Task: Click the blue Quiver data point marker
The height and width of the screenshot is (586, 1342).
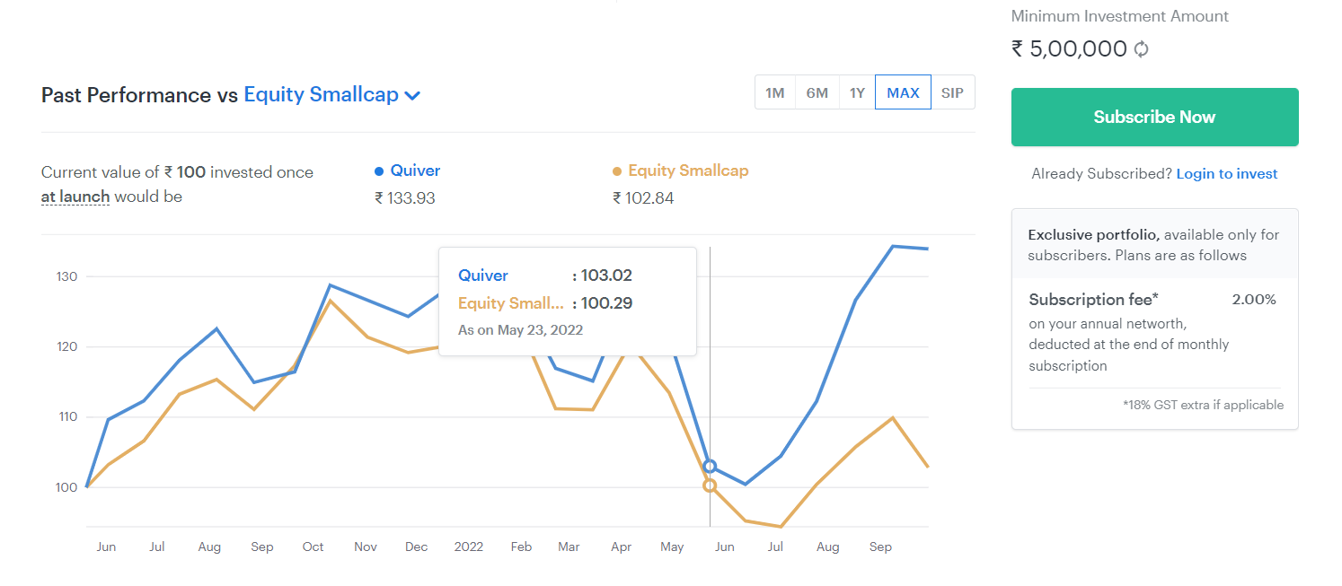Action: pos(710,467)
